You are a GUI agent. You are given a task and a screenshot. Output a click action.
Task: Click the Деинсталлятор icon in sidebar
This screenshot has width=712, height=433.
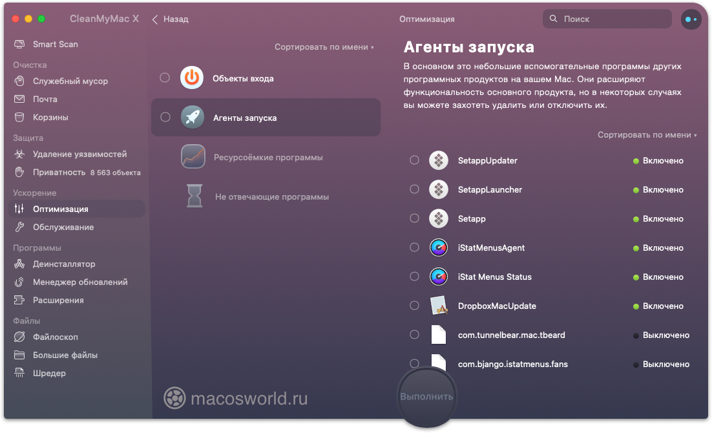tap(19, 264)
